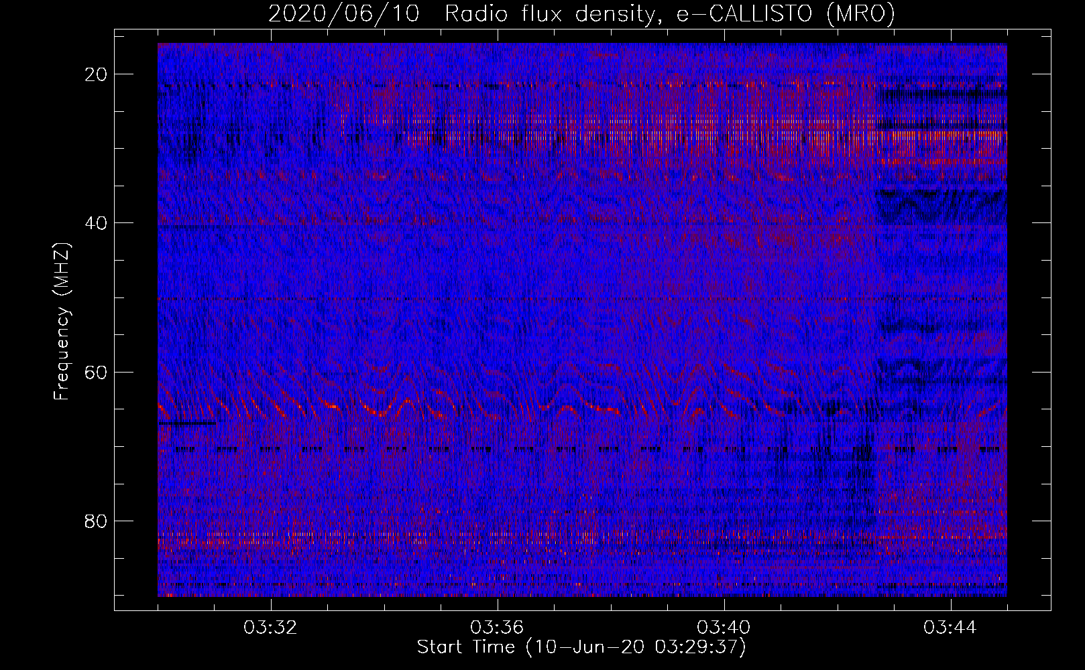Click the '03:44' time tick label

[x=950, y=628]
